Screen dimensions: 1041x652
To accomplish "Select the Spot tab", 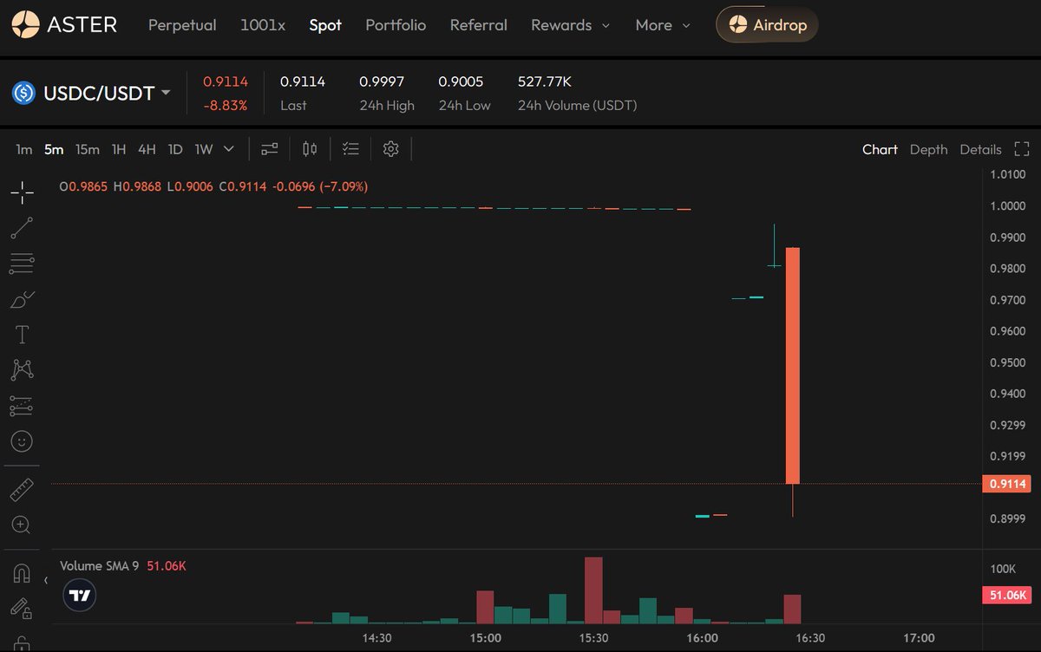I will click(325, 25).
